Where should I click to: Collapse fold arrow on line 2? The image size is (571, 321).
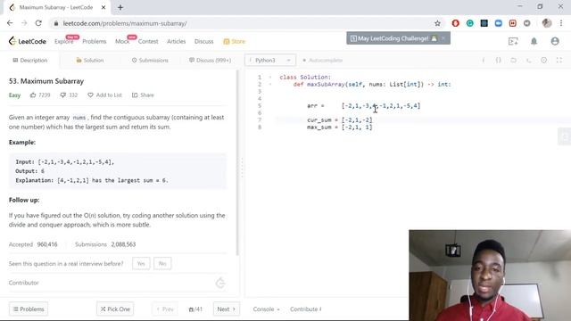point(270,84)
